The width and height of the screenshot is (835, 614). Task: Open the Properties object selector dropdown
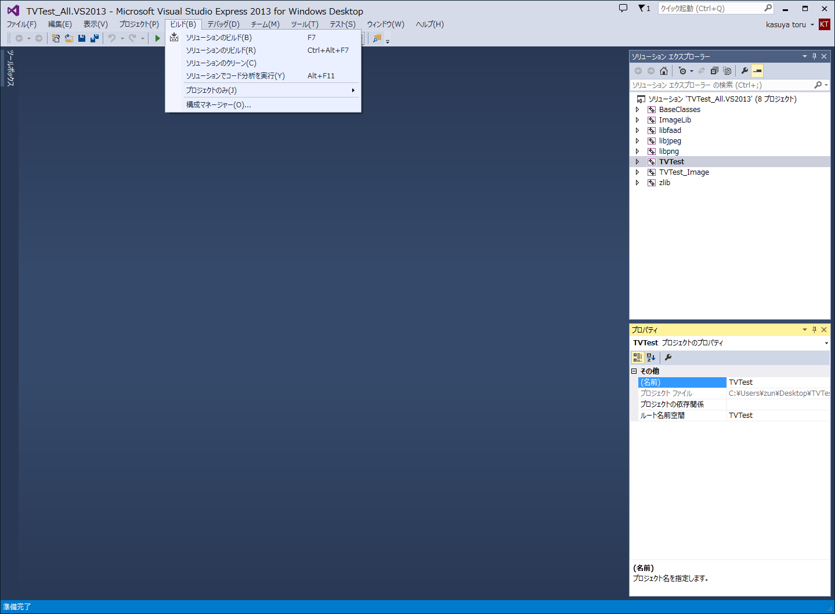[826, 343]
